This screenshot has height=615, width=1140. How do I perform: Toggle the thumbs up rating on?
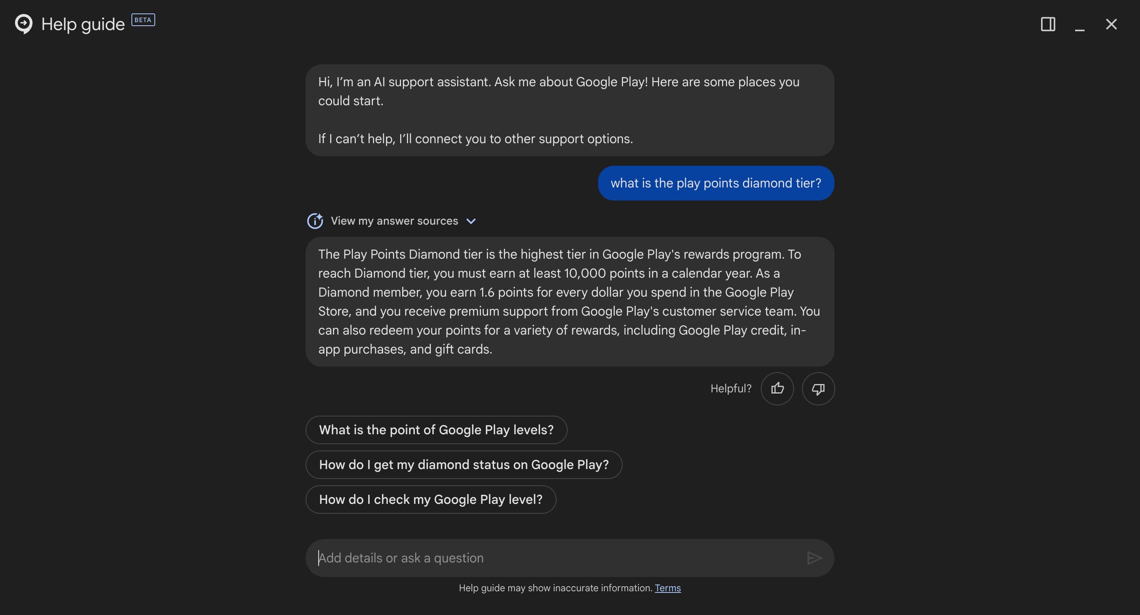pyautogui.click(x=777, y=389)
